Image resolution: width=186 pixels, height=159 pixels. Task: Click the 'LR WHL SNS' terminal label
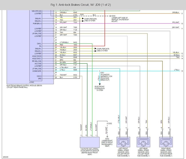coord(37,34)
